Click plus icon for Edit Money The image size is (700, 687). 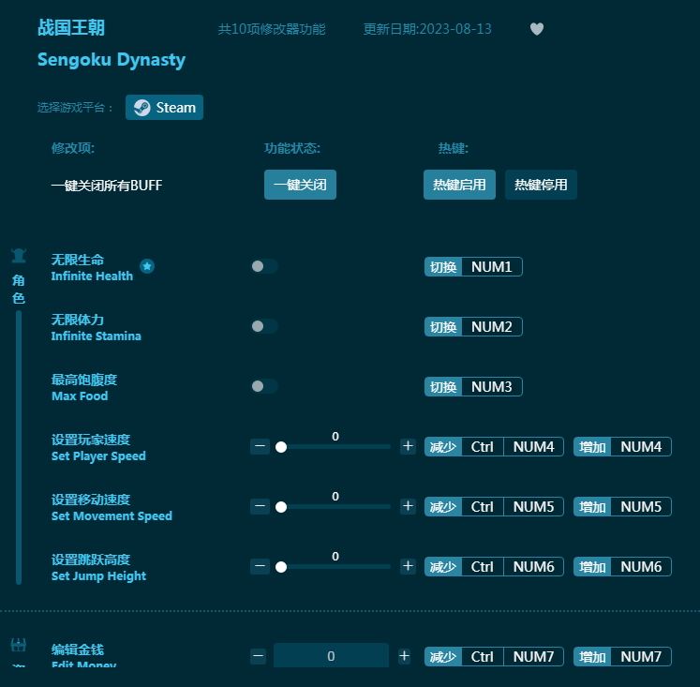click(404, 656)
